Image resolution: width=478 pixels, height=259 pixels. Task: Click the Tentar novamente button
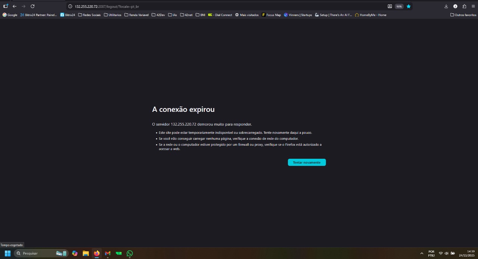tap(307, 162)
